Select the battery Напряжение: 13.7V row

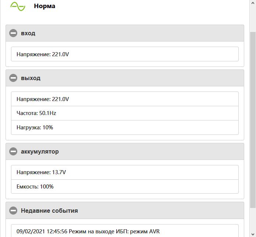coord(125,172)
